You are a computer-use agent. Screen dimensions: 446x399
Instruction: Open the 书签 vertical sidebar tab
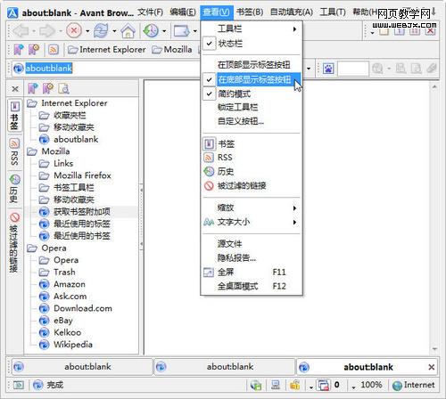click(x=14, y=116)
